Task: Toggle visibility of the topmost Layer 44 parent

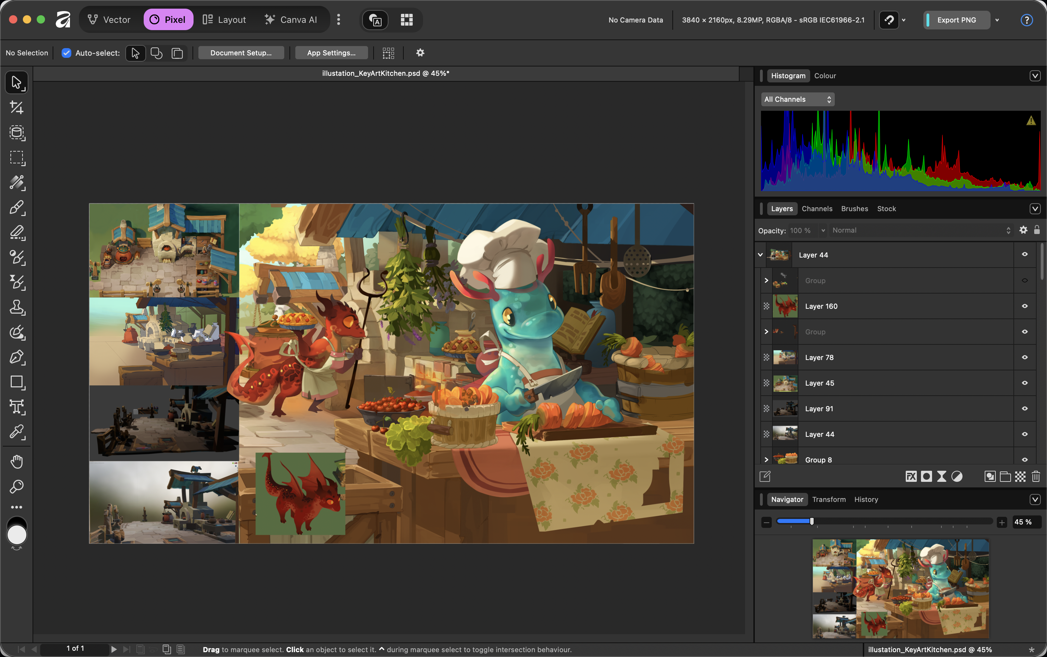Action: (x=1024, y=255)
